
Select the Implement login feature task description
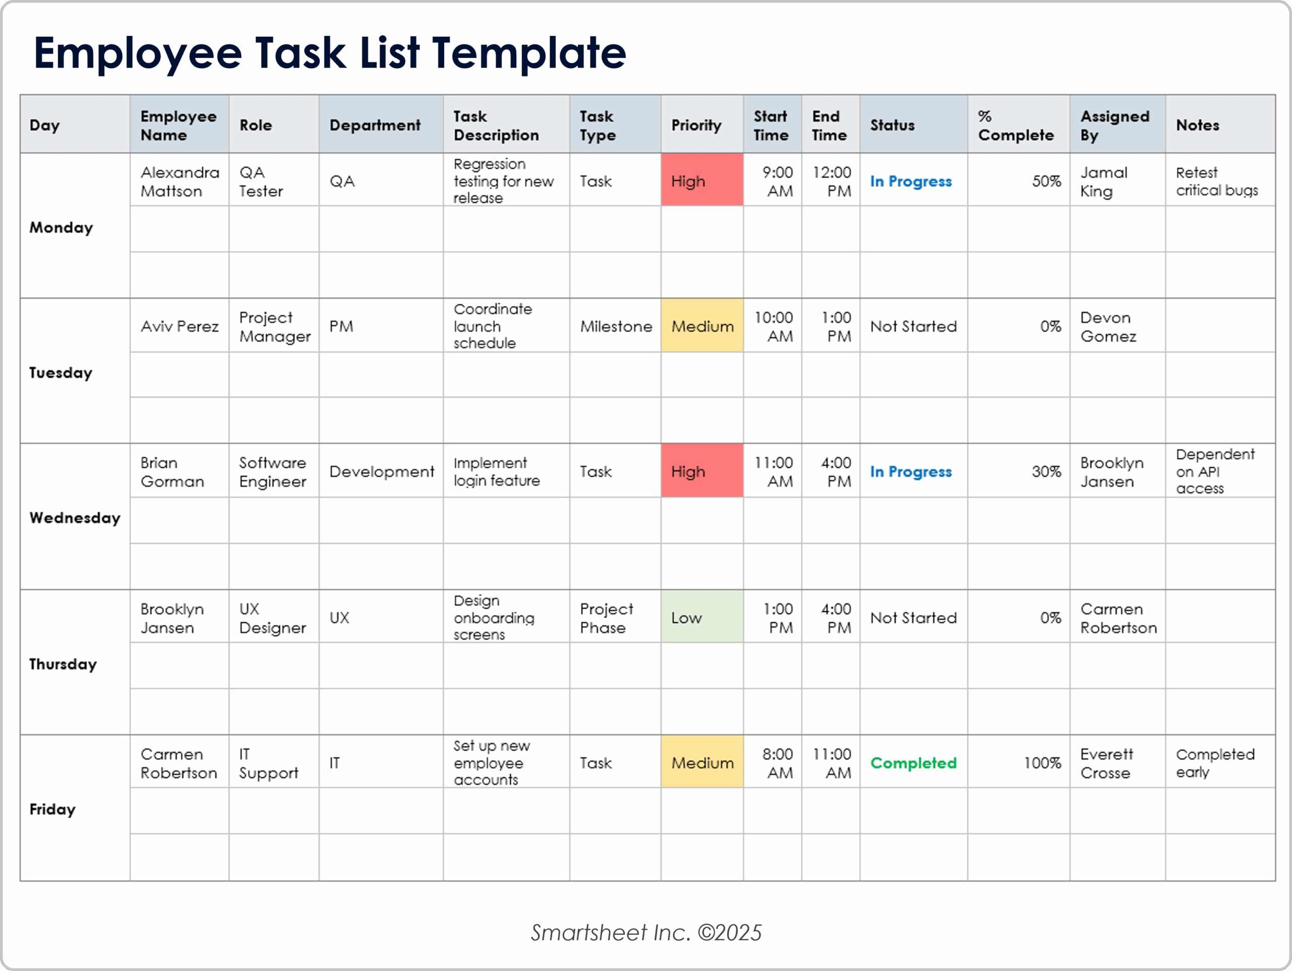tap(497, 471)
